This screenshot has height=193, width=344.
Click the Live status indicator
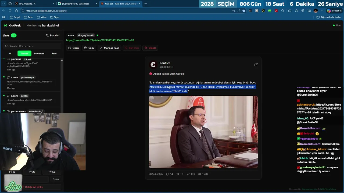point(336,25)
